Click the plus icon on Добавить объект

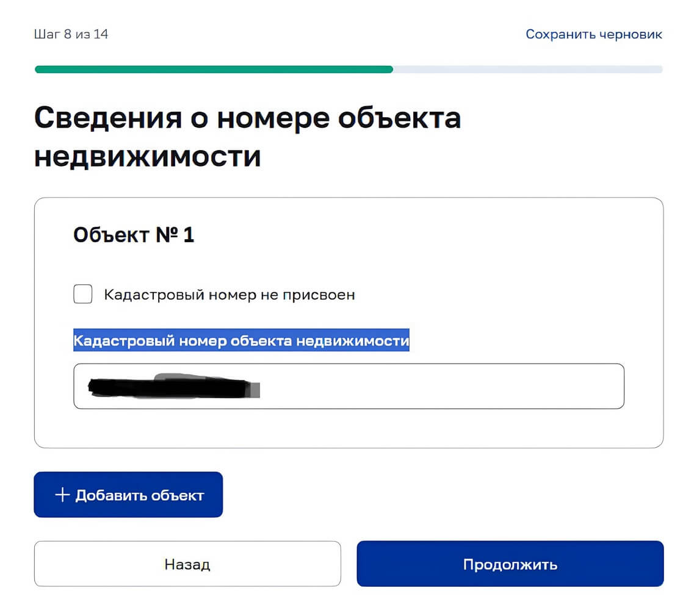(62, 495)
